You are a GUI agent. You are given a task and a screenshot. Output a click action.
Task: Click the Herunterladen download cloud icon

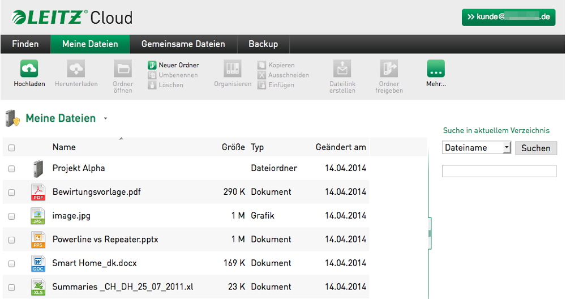(76, 69)
